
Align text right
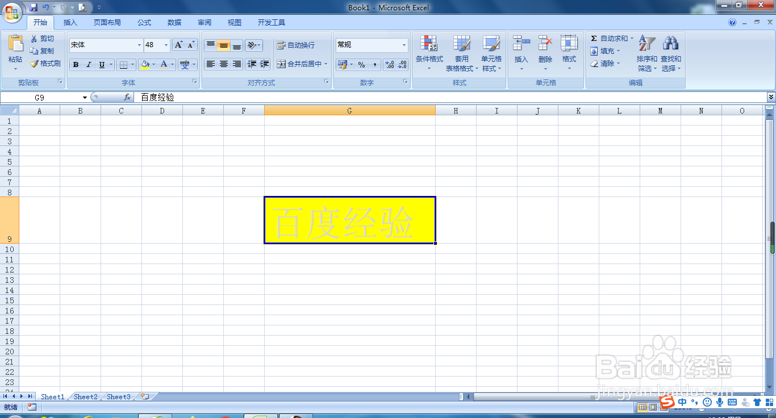point(237,64)
